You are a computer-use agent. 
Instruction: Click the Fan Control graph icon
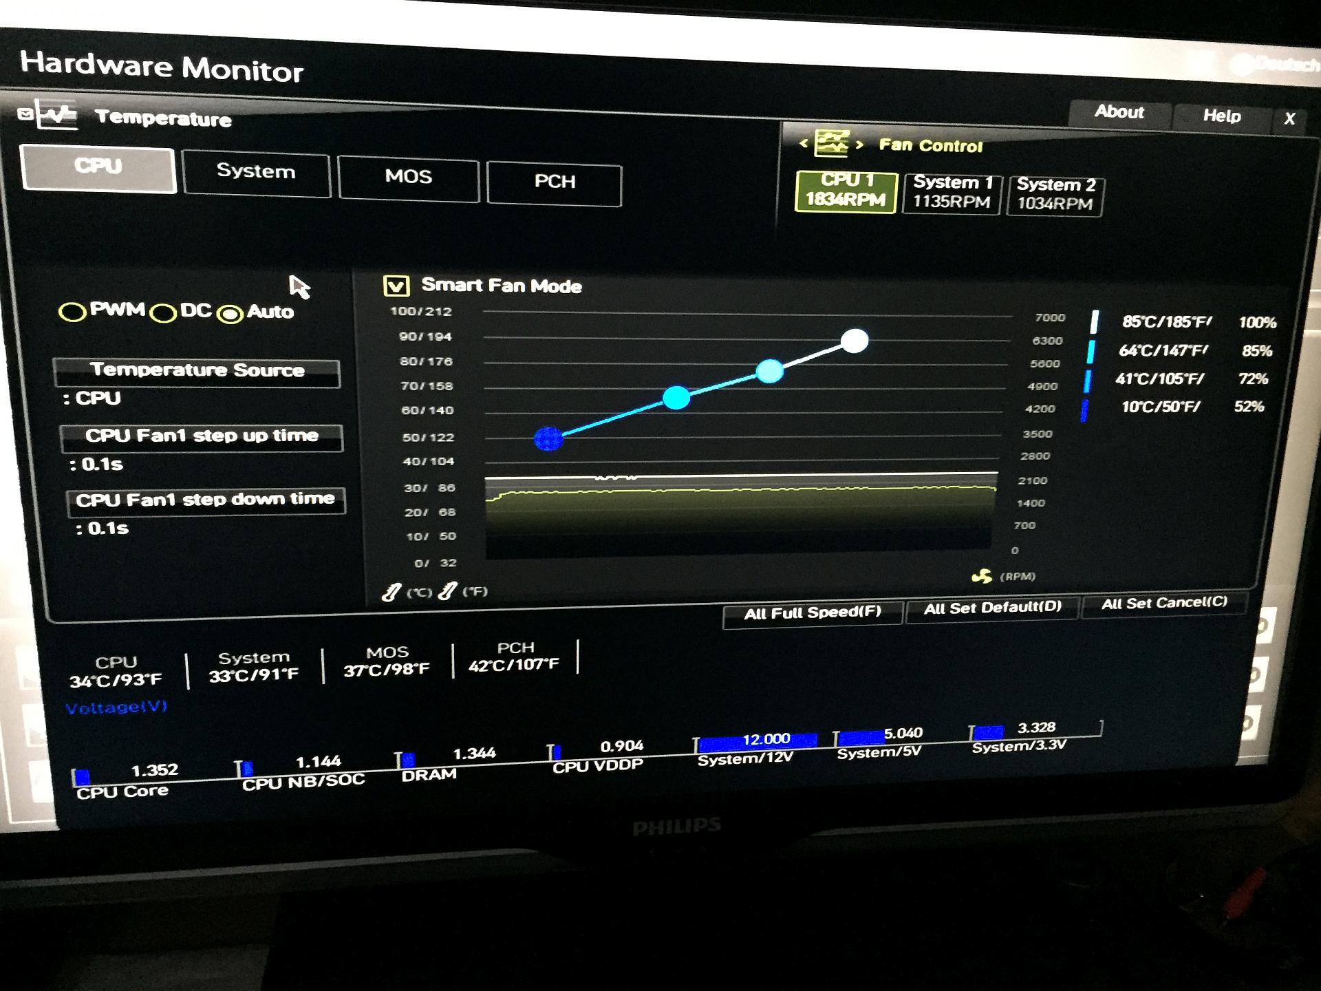[x=831, y=143]
